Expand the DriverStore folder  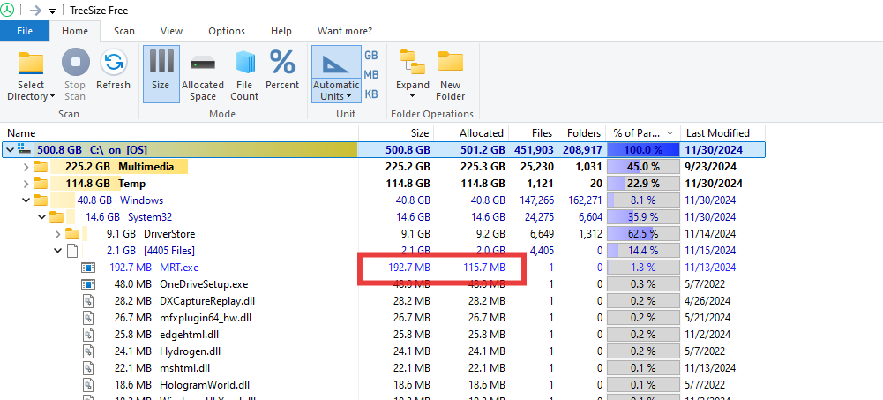(57, 234)
